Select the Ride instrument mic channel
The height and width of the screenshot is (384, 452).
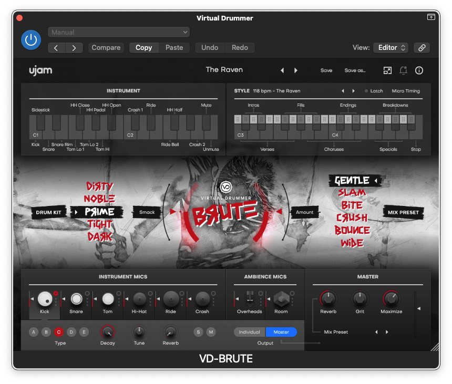(171, 299)
